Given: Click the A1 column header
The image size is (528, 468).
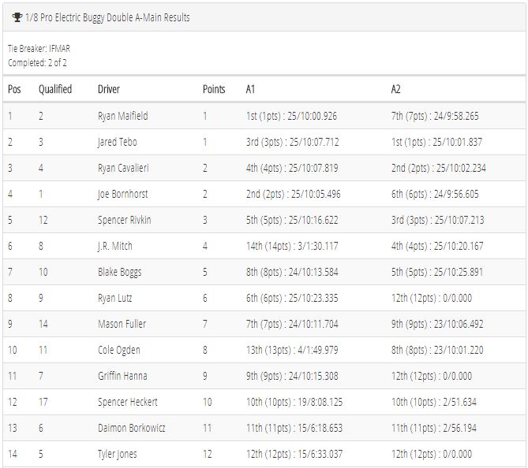Looking at the screenshot, I should (250, 90).
